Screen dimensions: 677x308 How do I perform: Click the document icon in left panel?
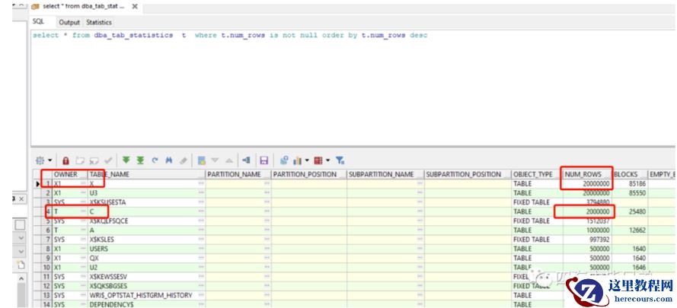21,265
